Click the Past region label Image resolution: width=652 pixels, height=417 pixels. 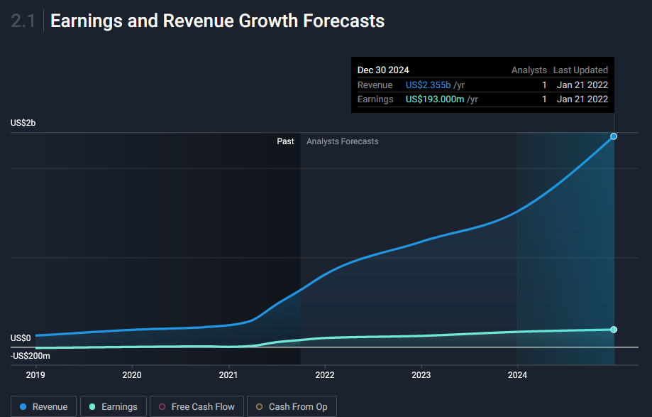click(285, 141)
